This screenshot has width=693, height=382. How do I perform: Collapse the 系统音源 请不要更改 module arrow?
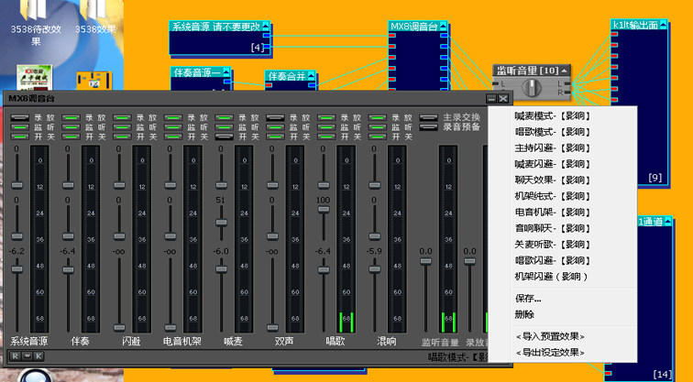coord(265,27)
